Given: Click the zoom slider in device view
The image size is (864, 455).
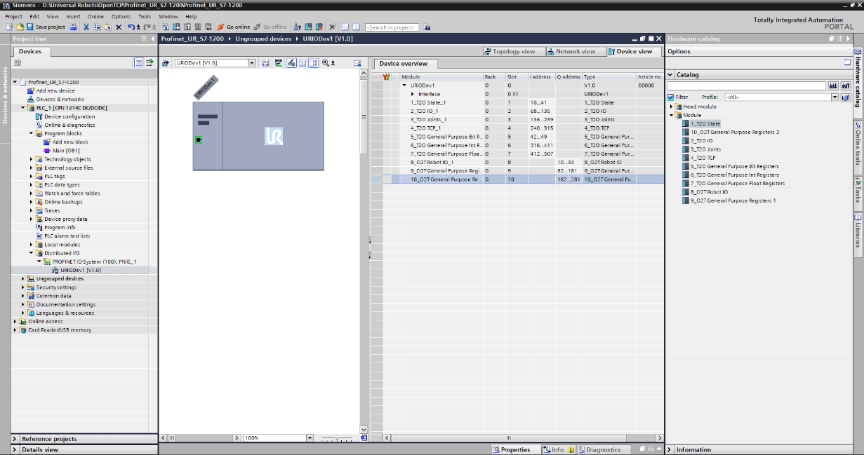Looking at the screenshot, I should pos(338,438).
